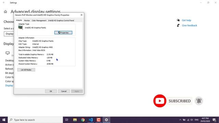The height and width of the screenshot is (123, 219).
Task: Click the taskbar search box
Action: click(35, 120)
